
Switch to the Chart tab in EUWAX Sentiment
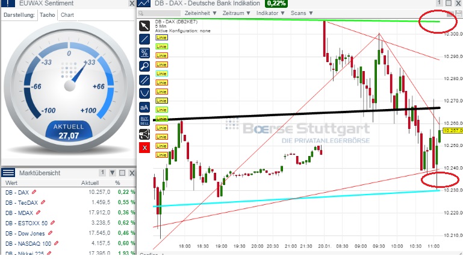(x=67, y=15)
